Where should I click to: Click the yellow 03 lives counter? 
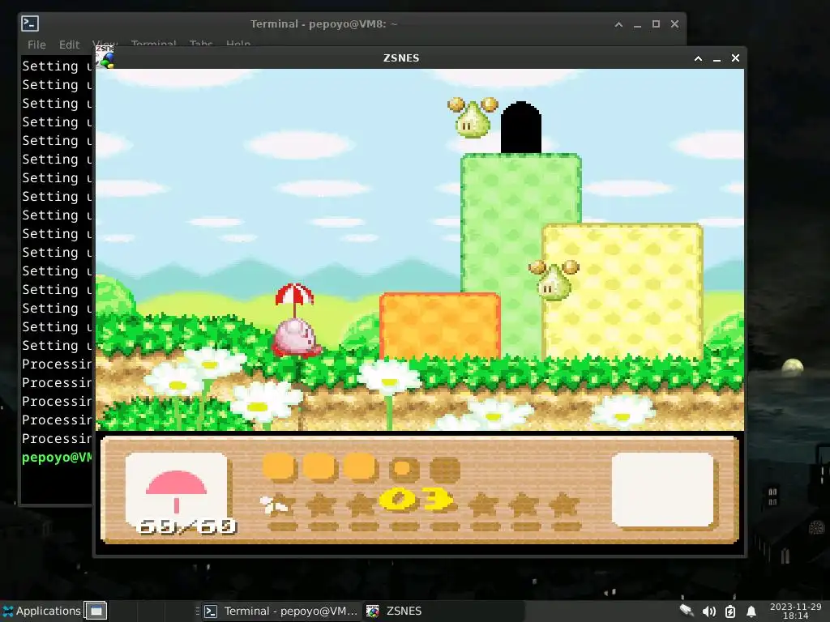417,499
